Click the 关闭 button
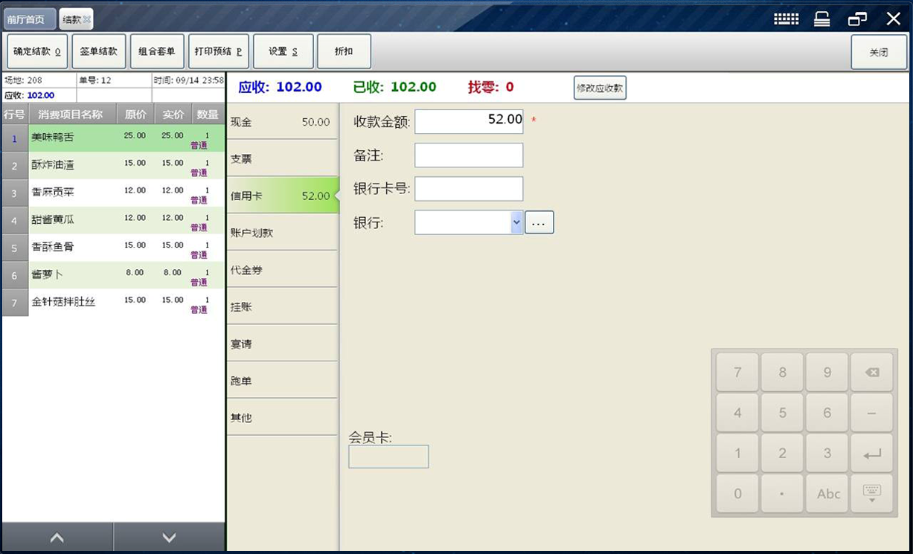This screenshot has height=554, width=913. 879,53
